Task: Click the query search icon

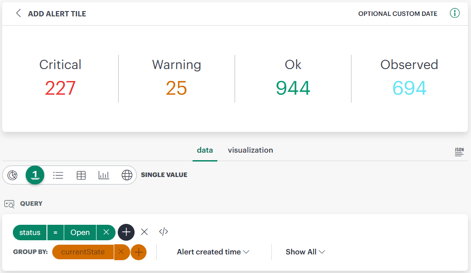Action: tap(9, 204)
